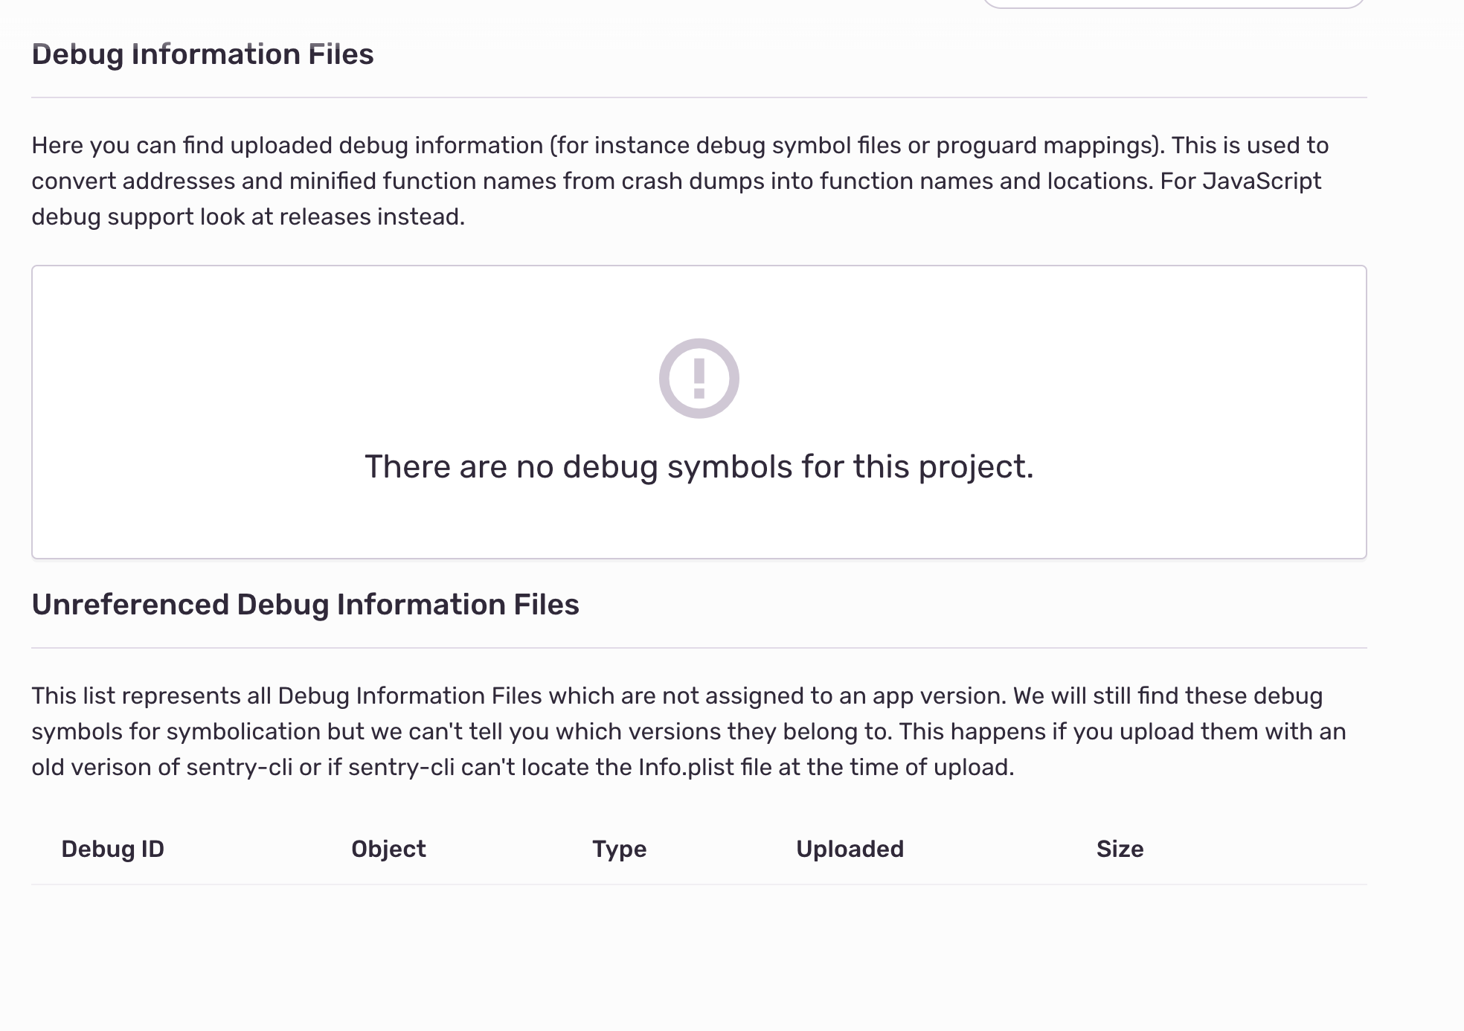Click 'proguard mappings' in the intro paragraph
The height and width of the screenshot is (1031, 1464).
[1046, 145]
